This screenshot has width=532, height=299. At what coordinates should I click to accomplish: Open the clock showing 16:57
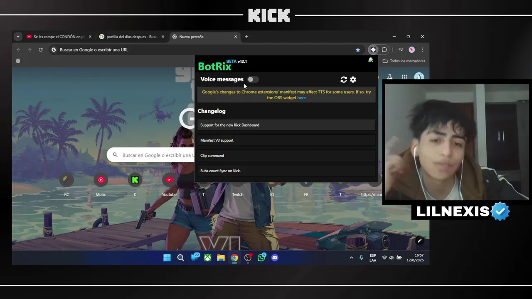click(x=415, y=258)
